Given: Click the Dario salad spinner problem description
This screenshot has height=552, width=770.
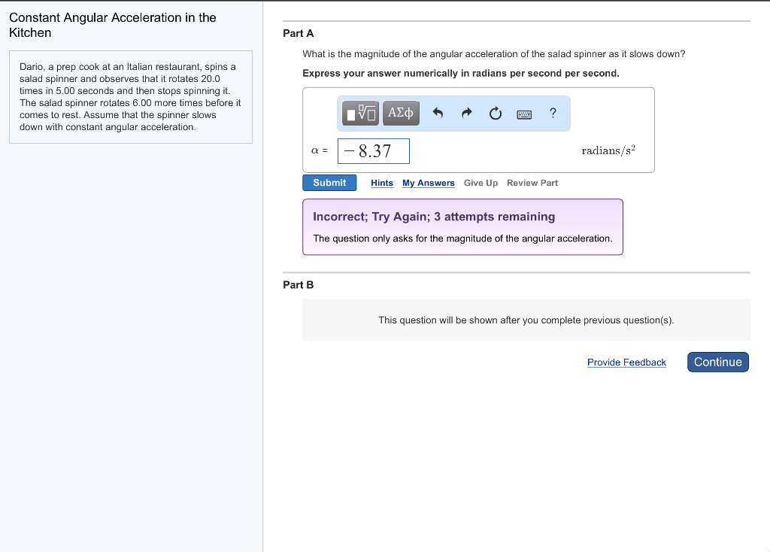Looking at the screenshot, I should pyautogui.click(x=131, y=97).
